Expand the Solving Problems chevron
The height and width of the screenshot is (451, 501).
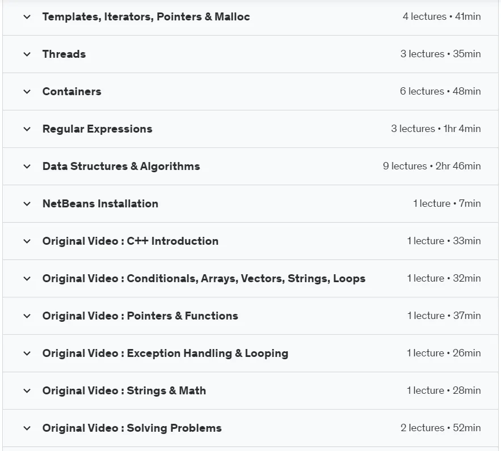[27, 428]
